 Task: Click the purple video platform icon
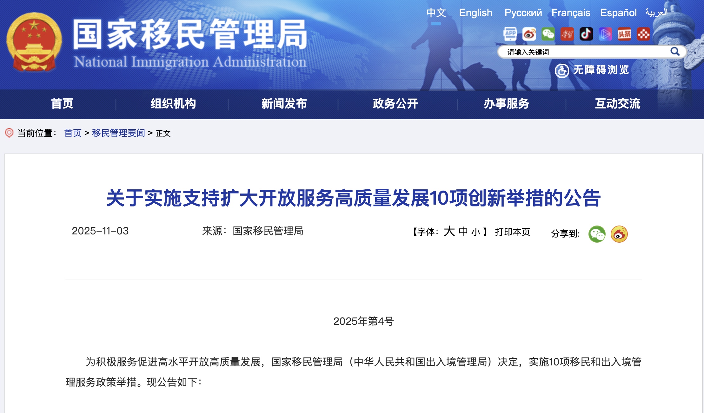[x=606, y=34]
